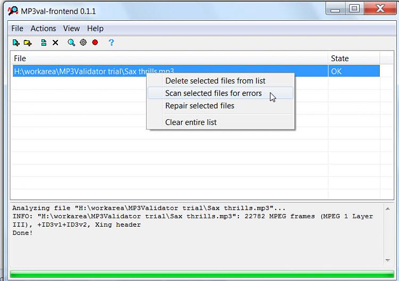The image size is (399, 281).
Task: Click the red Stop circle icon
Action: pyautogui.click(x=95, y=42)
